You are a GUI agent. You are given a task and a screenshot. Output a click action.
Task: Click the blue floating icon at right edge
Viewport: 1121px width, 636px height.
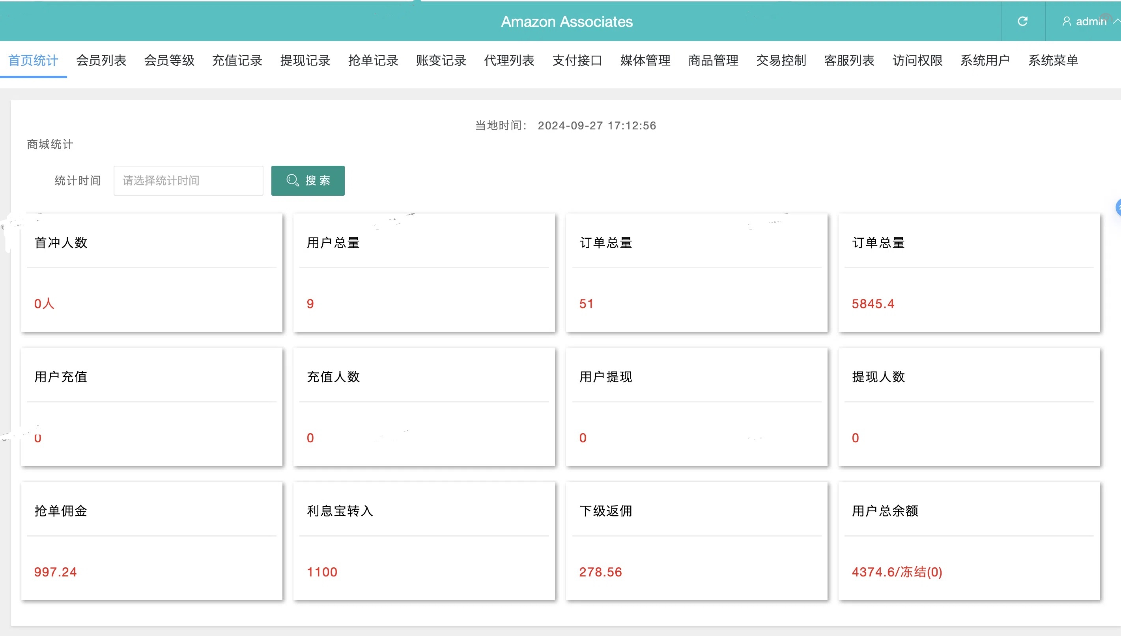click(1118, 208)
